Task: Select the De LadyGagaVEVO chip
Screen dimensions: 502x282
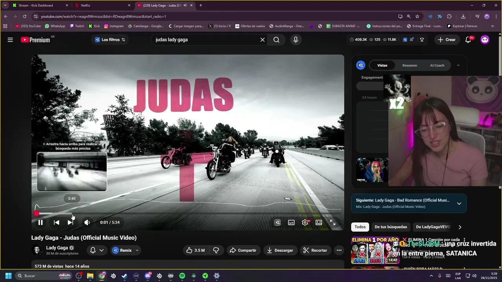Action: 433,227
